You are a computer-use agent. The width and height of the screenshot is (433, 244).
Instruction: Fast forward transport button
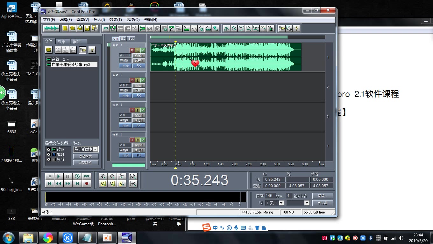(68, 183)
